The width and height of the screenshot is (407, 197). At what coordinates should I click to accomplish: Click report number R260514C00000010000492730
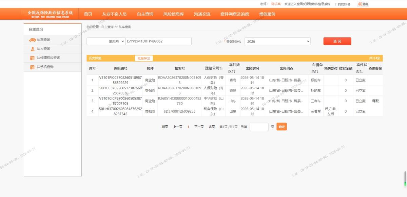pos(179,101)
